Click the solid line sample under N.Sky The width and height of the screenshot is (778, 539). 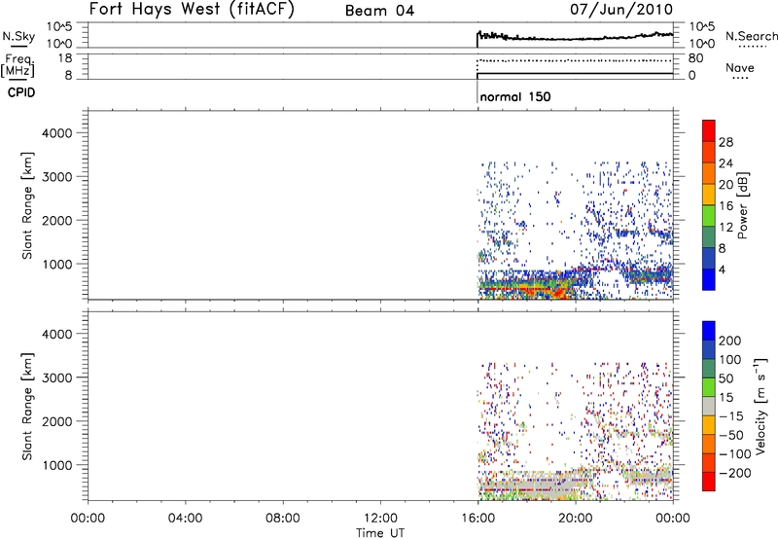[18, 47]
